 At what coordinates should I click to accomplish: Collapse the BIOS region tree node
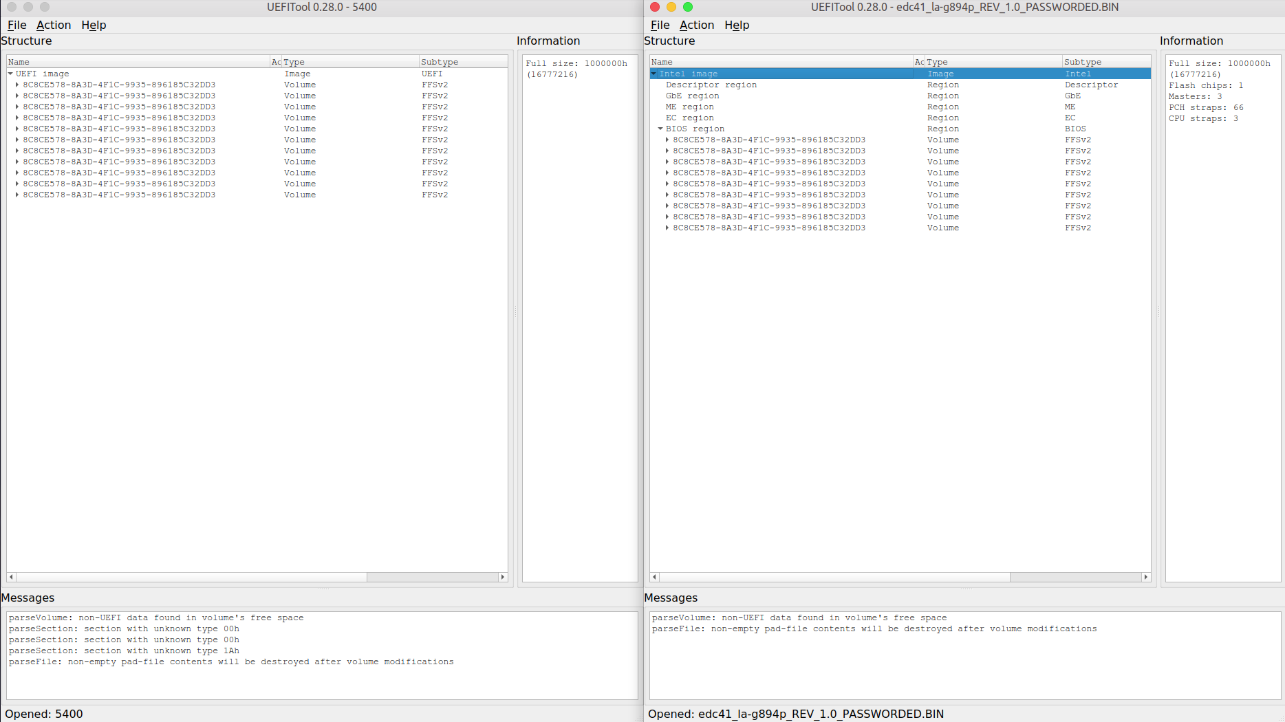(x=660, y=129)
